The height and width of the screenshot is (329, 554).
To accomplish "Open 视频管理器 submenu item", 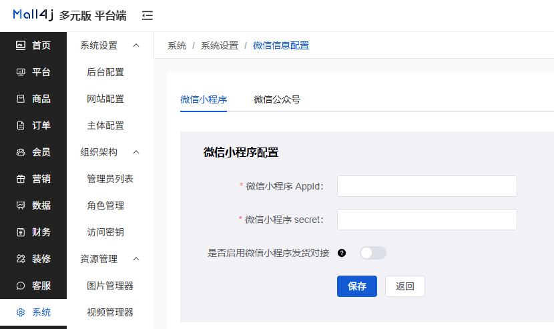I will pyautogui.click(x=110, y=312).
